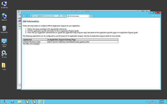This screenshot has width=167, height=104.
Task: Open Internet Explorer from the taskbar
Action: click(x=41, y=101)
